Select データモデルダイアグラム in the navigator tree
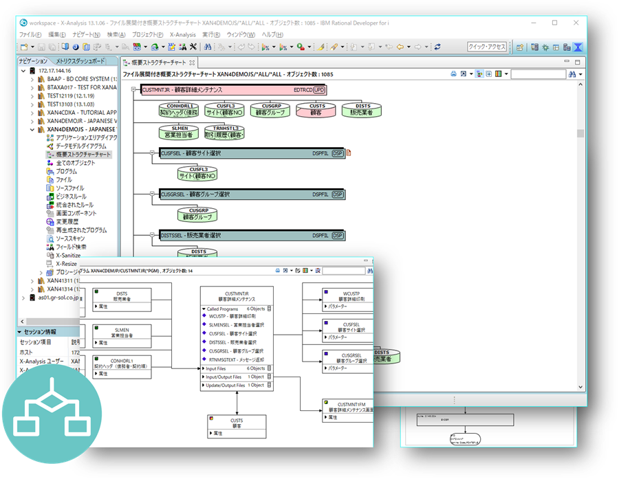Viewport: 619px width, 479px height. pos(81,146)
